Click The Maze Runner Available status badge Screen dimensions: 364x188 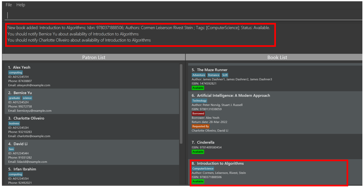[x=198, y=88]
